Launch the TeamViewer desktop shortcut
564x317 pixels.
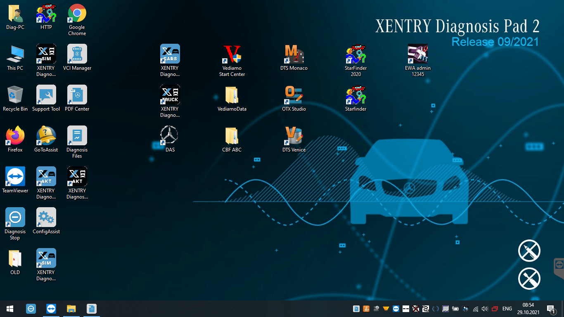click(15, 180)
